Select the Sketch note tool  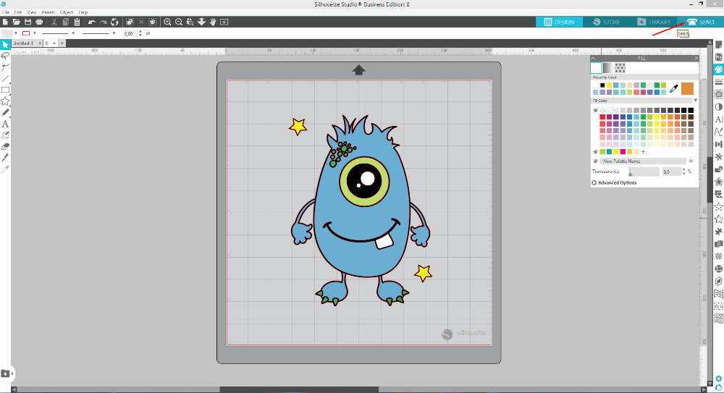pos(5,135)
